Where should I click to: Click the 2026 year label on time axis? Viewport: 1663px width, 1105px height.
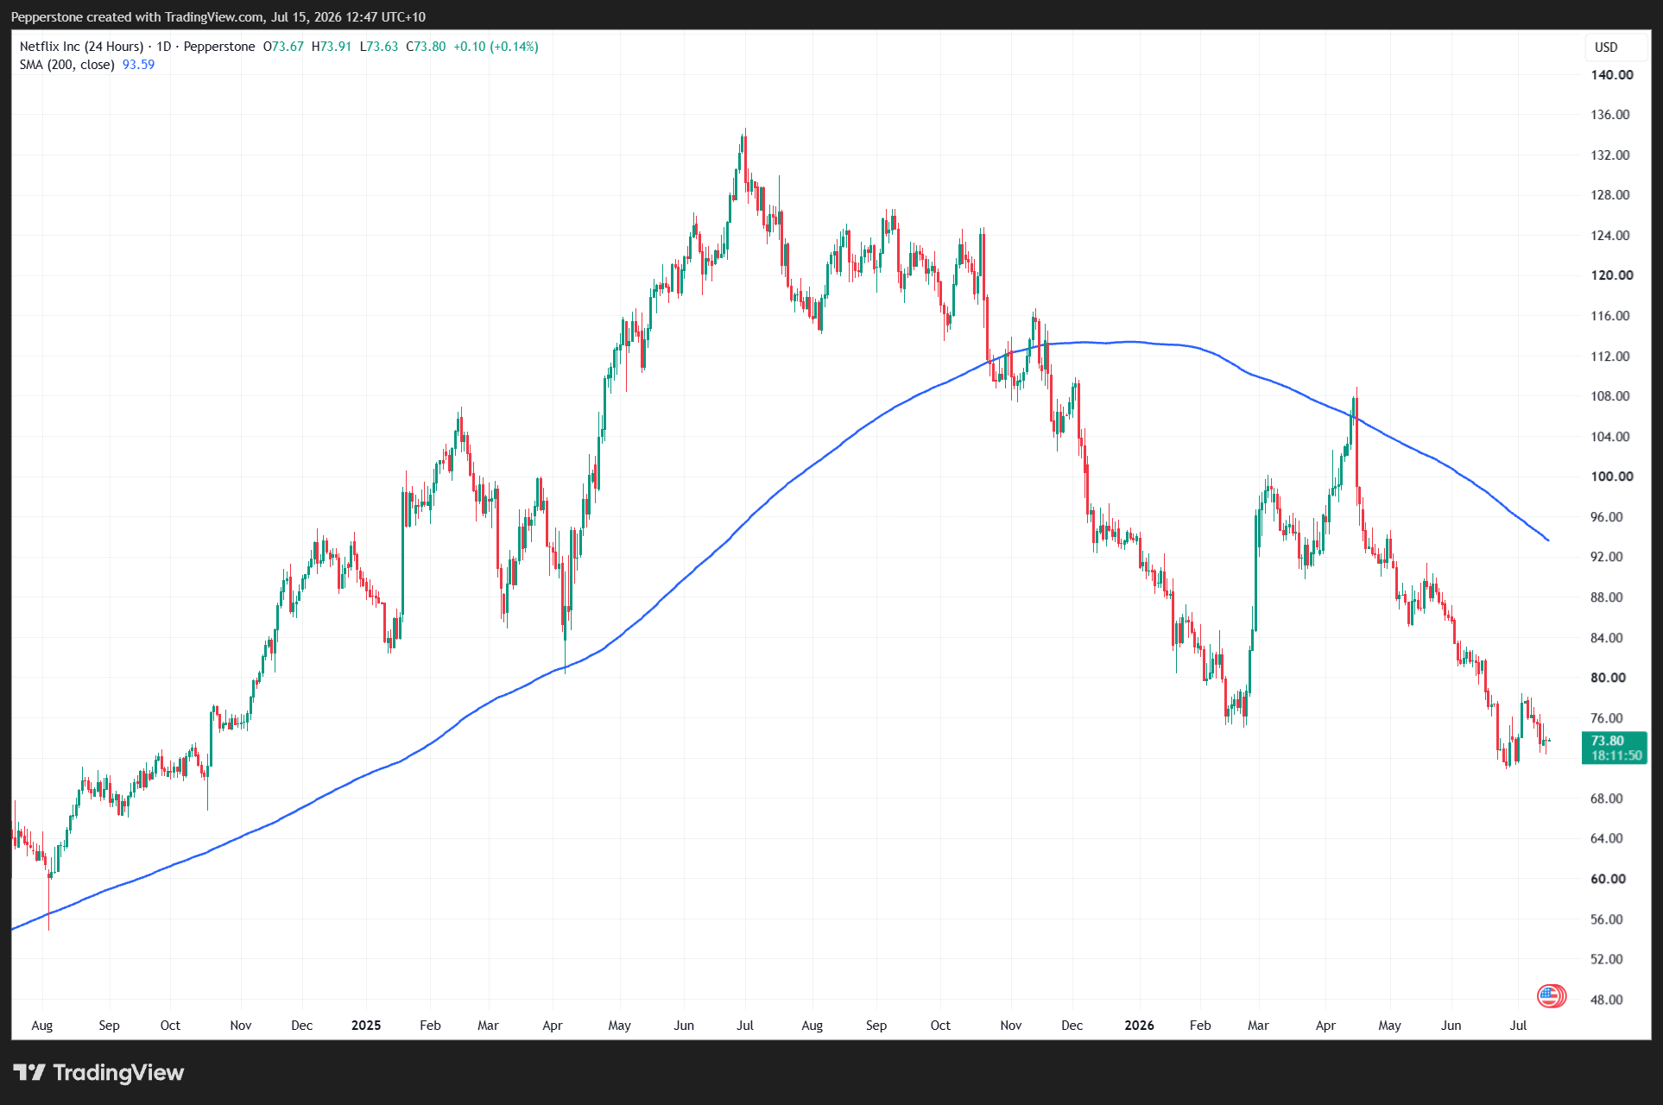click(x=1139, y=1026)
